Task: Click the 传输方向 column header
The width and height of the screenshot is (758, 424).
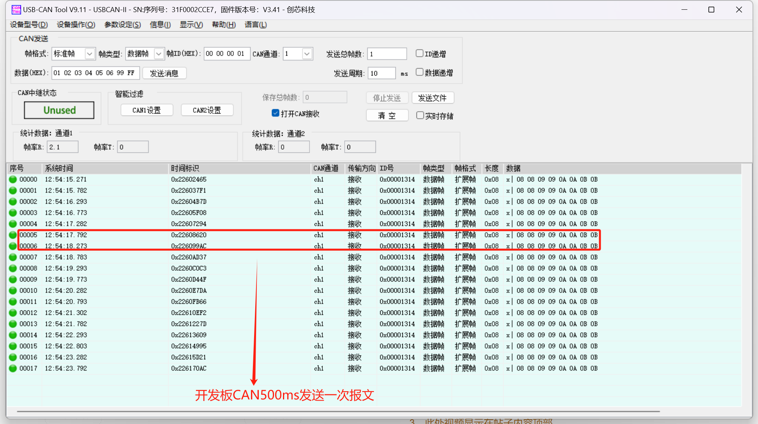Action: pos(361,169)
